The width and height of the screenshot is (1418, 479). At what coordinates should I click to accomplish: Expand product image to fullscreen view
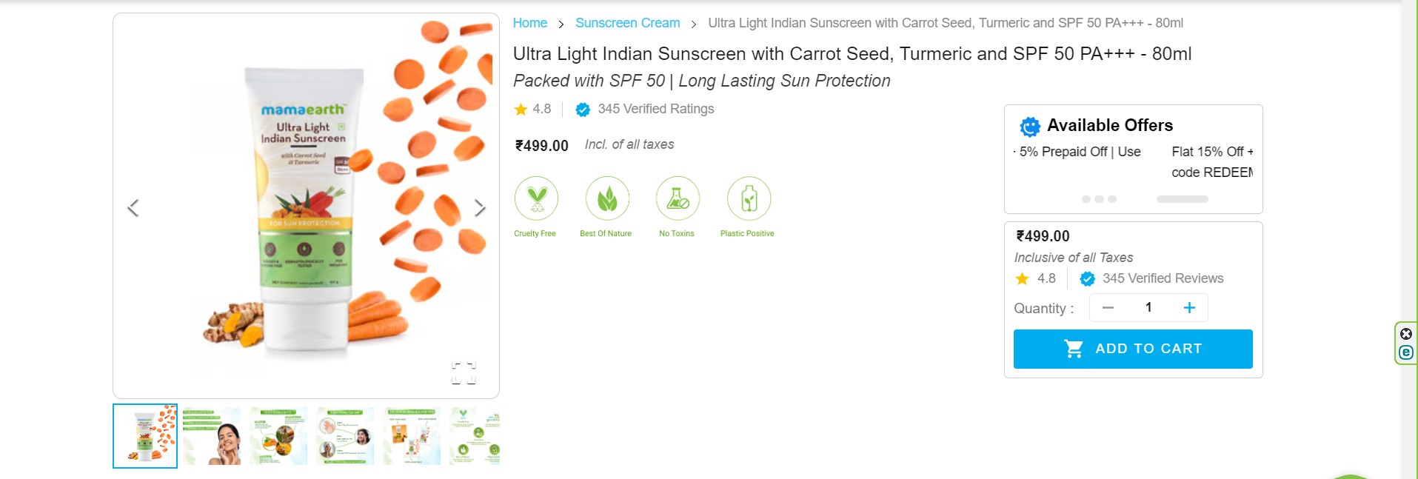(x=464, y=372)
